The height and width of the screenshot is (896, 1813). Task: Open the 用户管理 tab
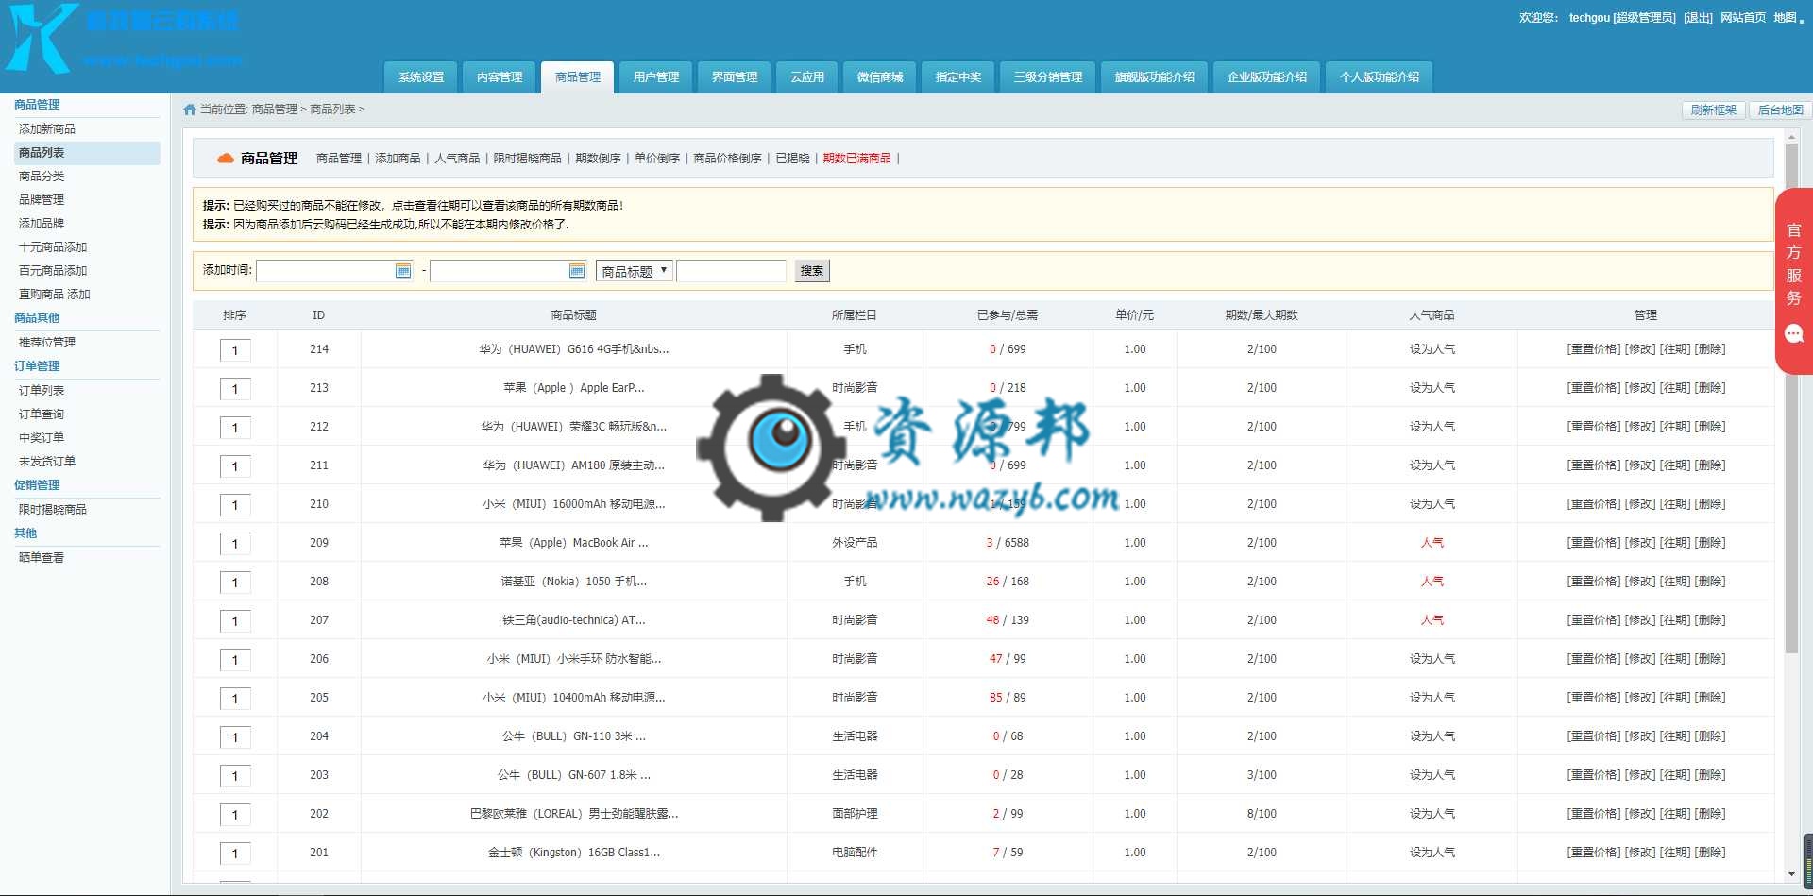pos(656,77)
